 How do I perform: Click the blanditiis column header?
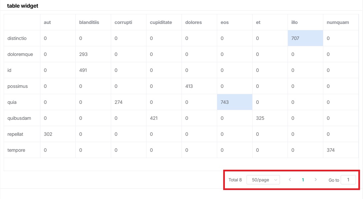89,22
